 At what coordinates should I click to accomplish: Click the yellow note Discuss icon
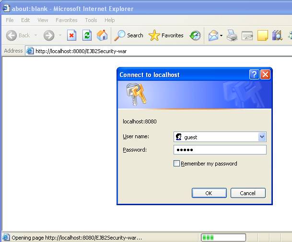point(263,35)
